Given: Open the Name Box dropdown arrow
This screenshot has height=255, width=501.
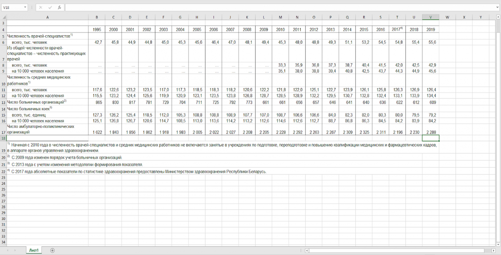Looking at the screenshot, I should pyautogui.click(x=25, y=7).
